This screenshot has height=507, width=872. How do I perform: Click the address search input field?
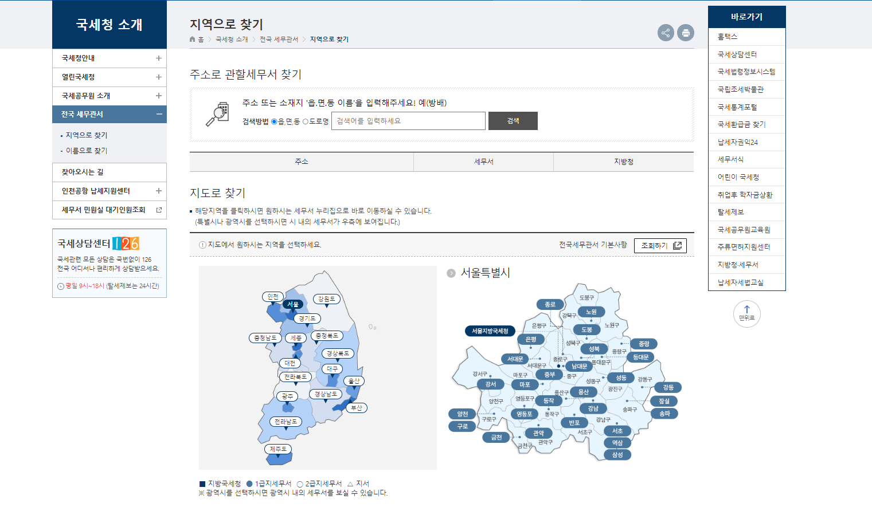click(x=408, y=121)
